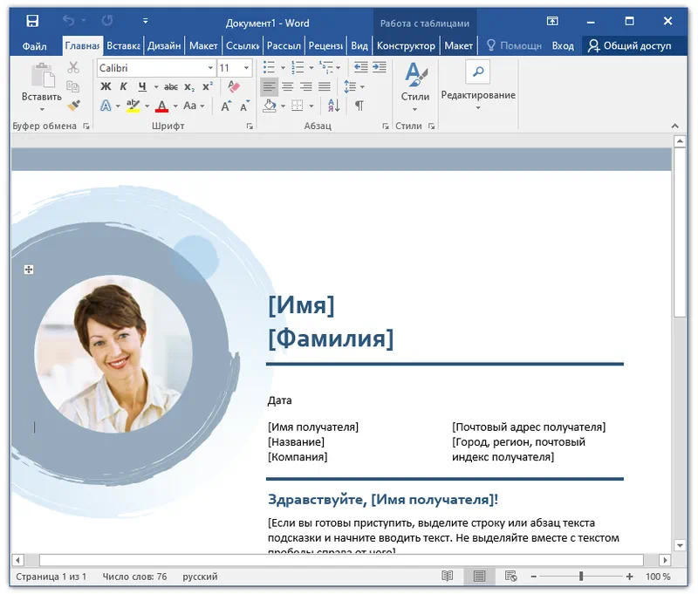Screen dimensions: 698x594
Task: Zoom in with the plus button
Action: tap(629, 577)
